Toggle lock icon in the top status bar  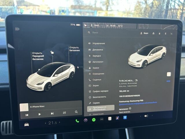click(x=85, y=25)
